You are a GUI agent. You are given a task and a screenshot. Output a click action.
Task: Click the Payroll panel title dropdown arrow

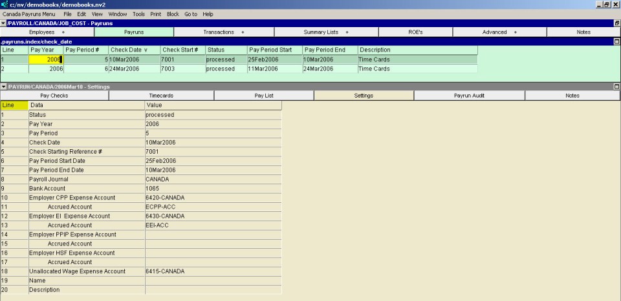pos(3,23)
